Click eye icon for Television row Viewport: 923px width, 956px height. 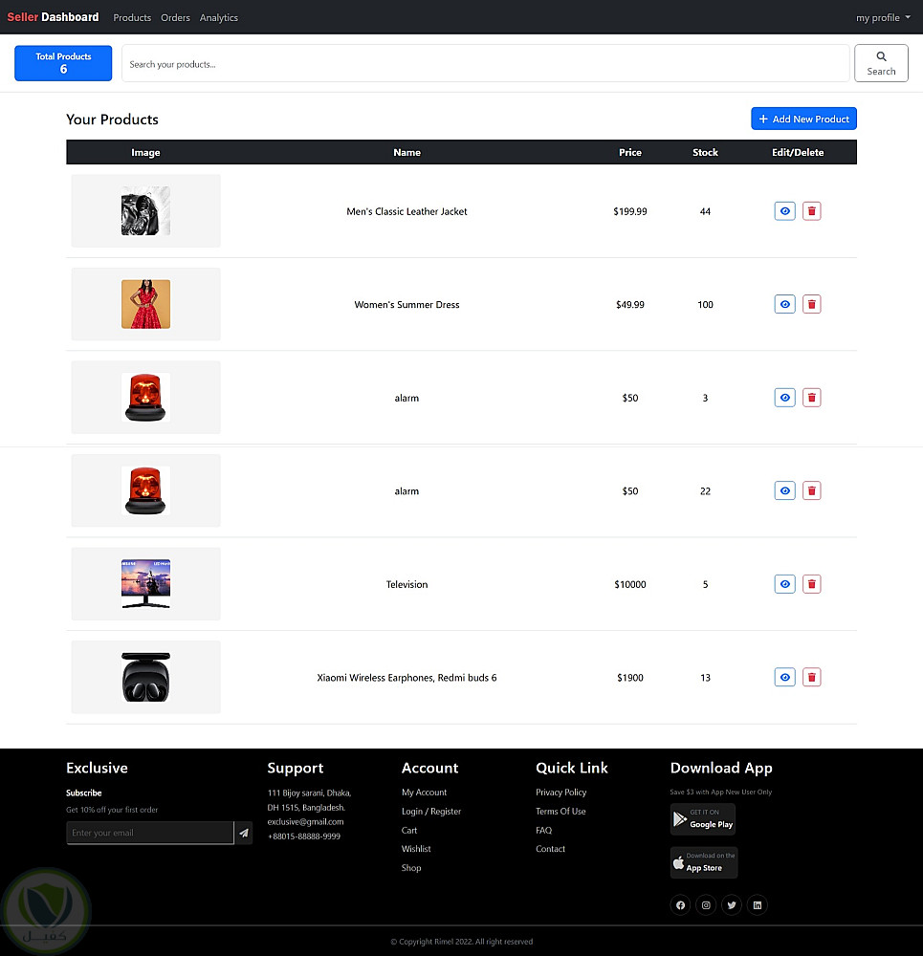click(784, 584)
